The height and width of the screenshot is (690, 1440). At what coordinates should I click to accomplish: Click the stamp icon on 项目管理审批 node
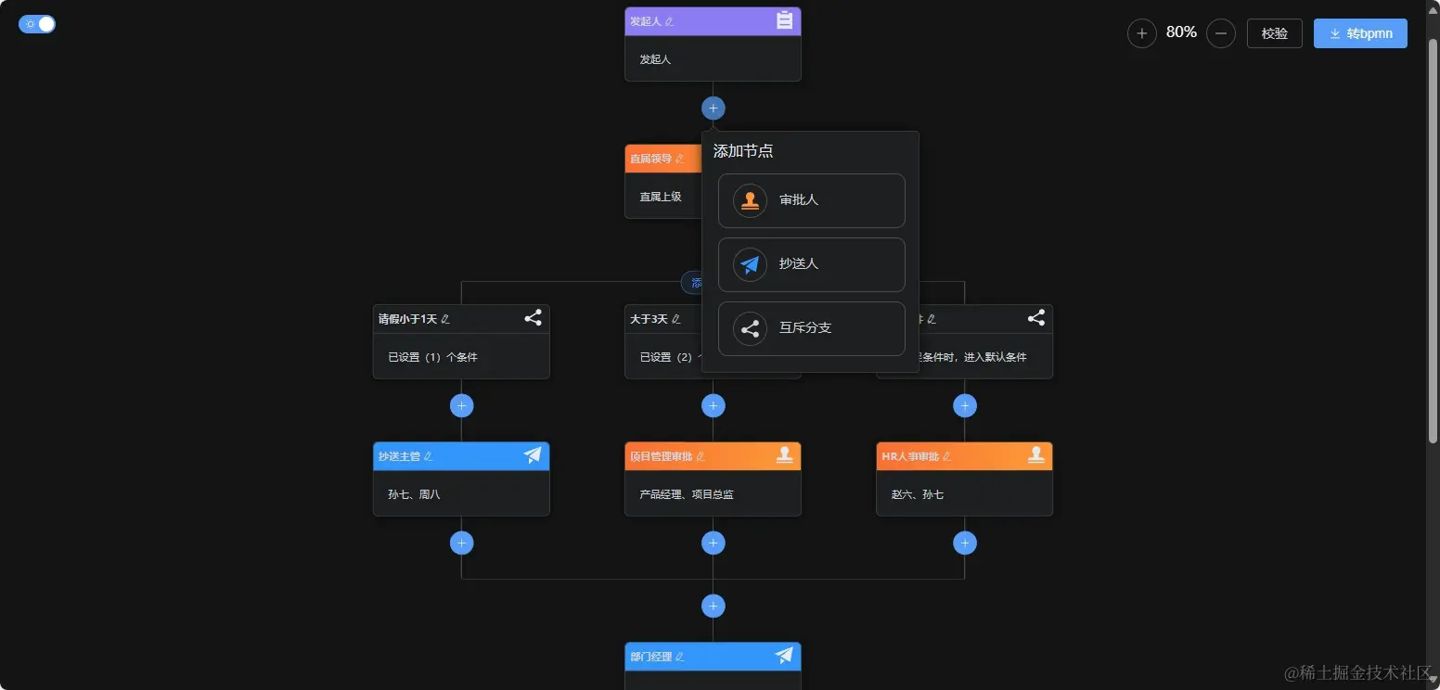785,454
